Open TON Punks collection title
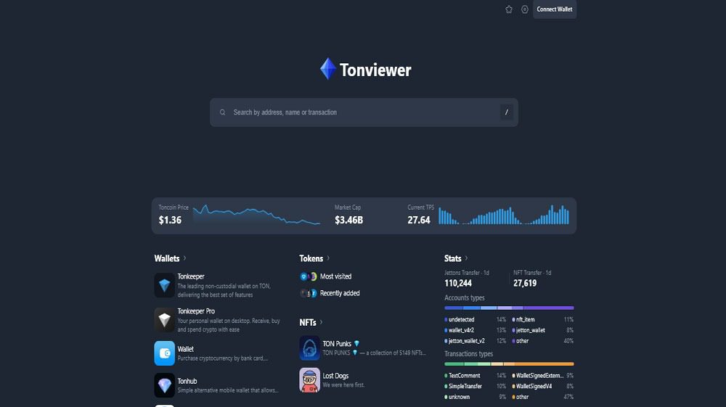Image resolution: width=726 pixels, height=407 pixels. (x=337, y=344)
